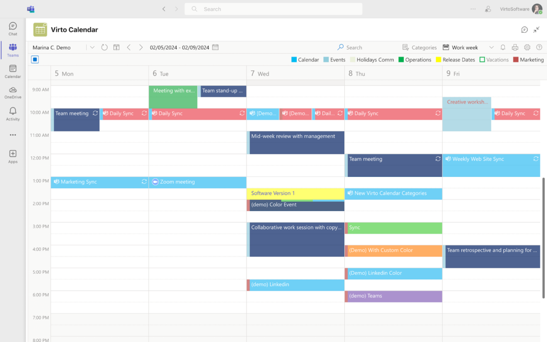The image size is (547, 342).
Task: Click the Virto Calendar app logo
Action: (40, 30)
